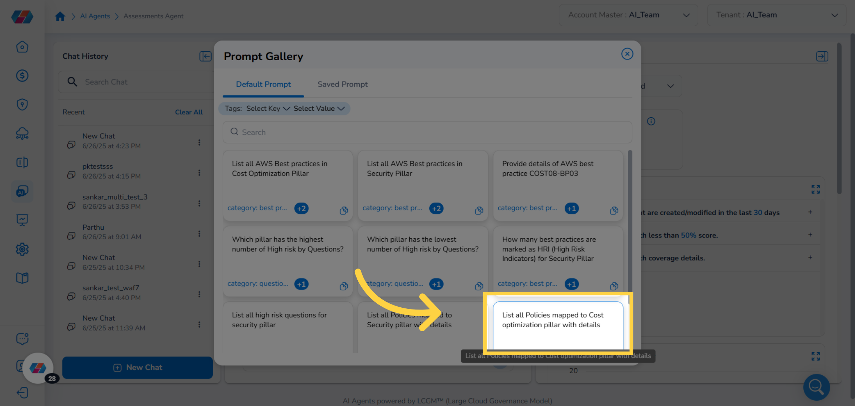Switch to the Saved Prompt tab
This screenshot has width=855, height=406.
tap(342, 84)
